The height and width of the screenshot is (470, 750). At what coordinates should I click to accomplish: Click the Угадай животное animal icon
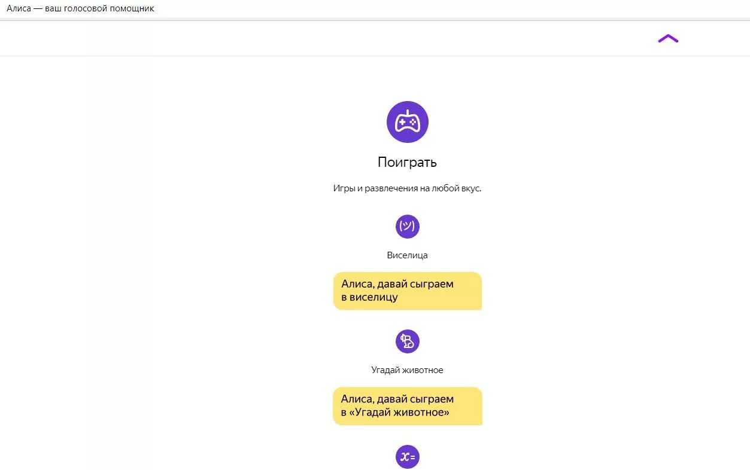408,341
